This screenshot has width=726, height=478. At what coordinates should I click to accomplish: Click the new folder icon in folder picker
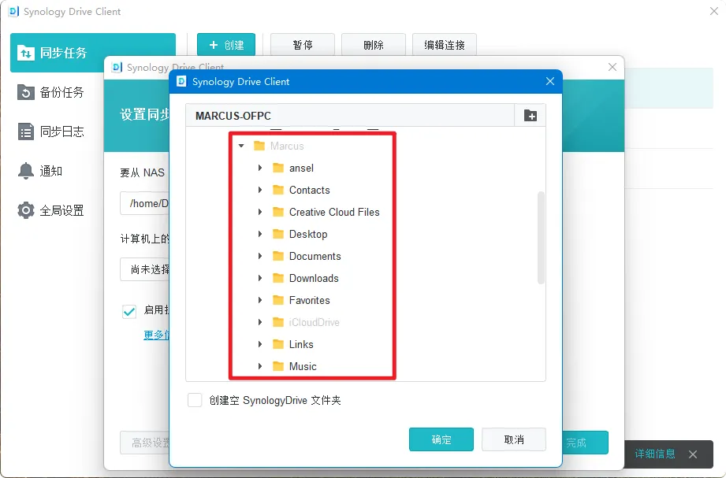point(531,116)
